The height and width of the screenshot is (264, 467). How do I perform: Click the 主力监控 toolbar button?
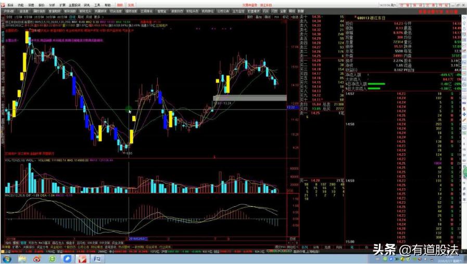[238, 11]
